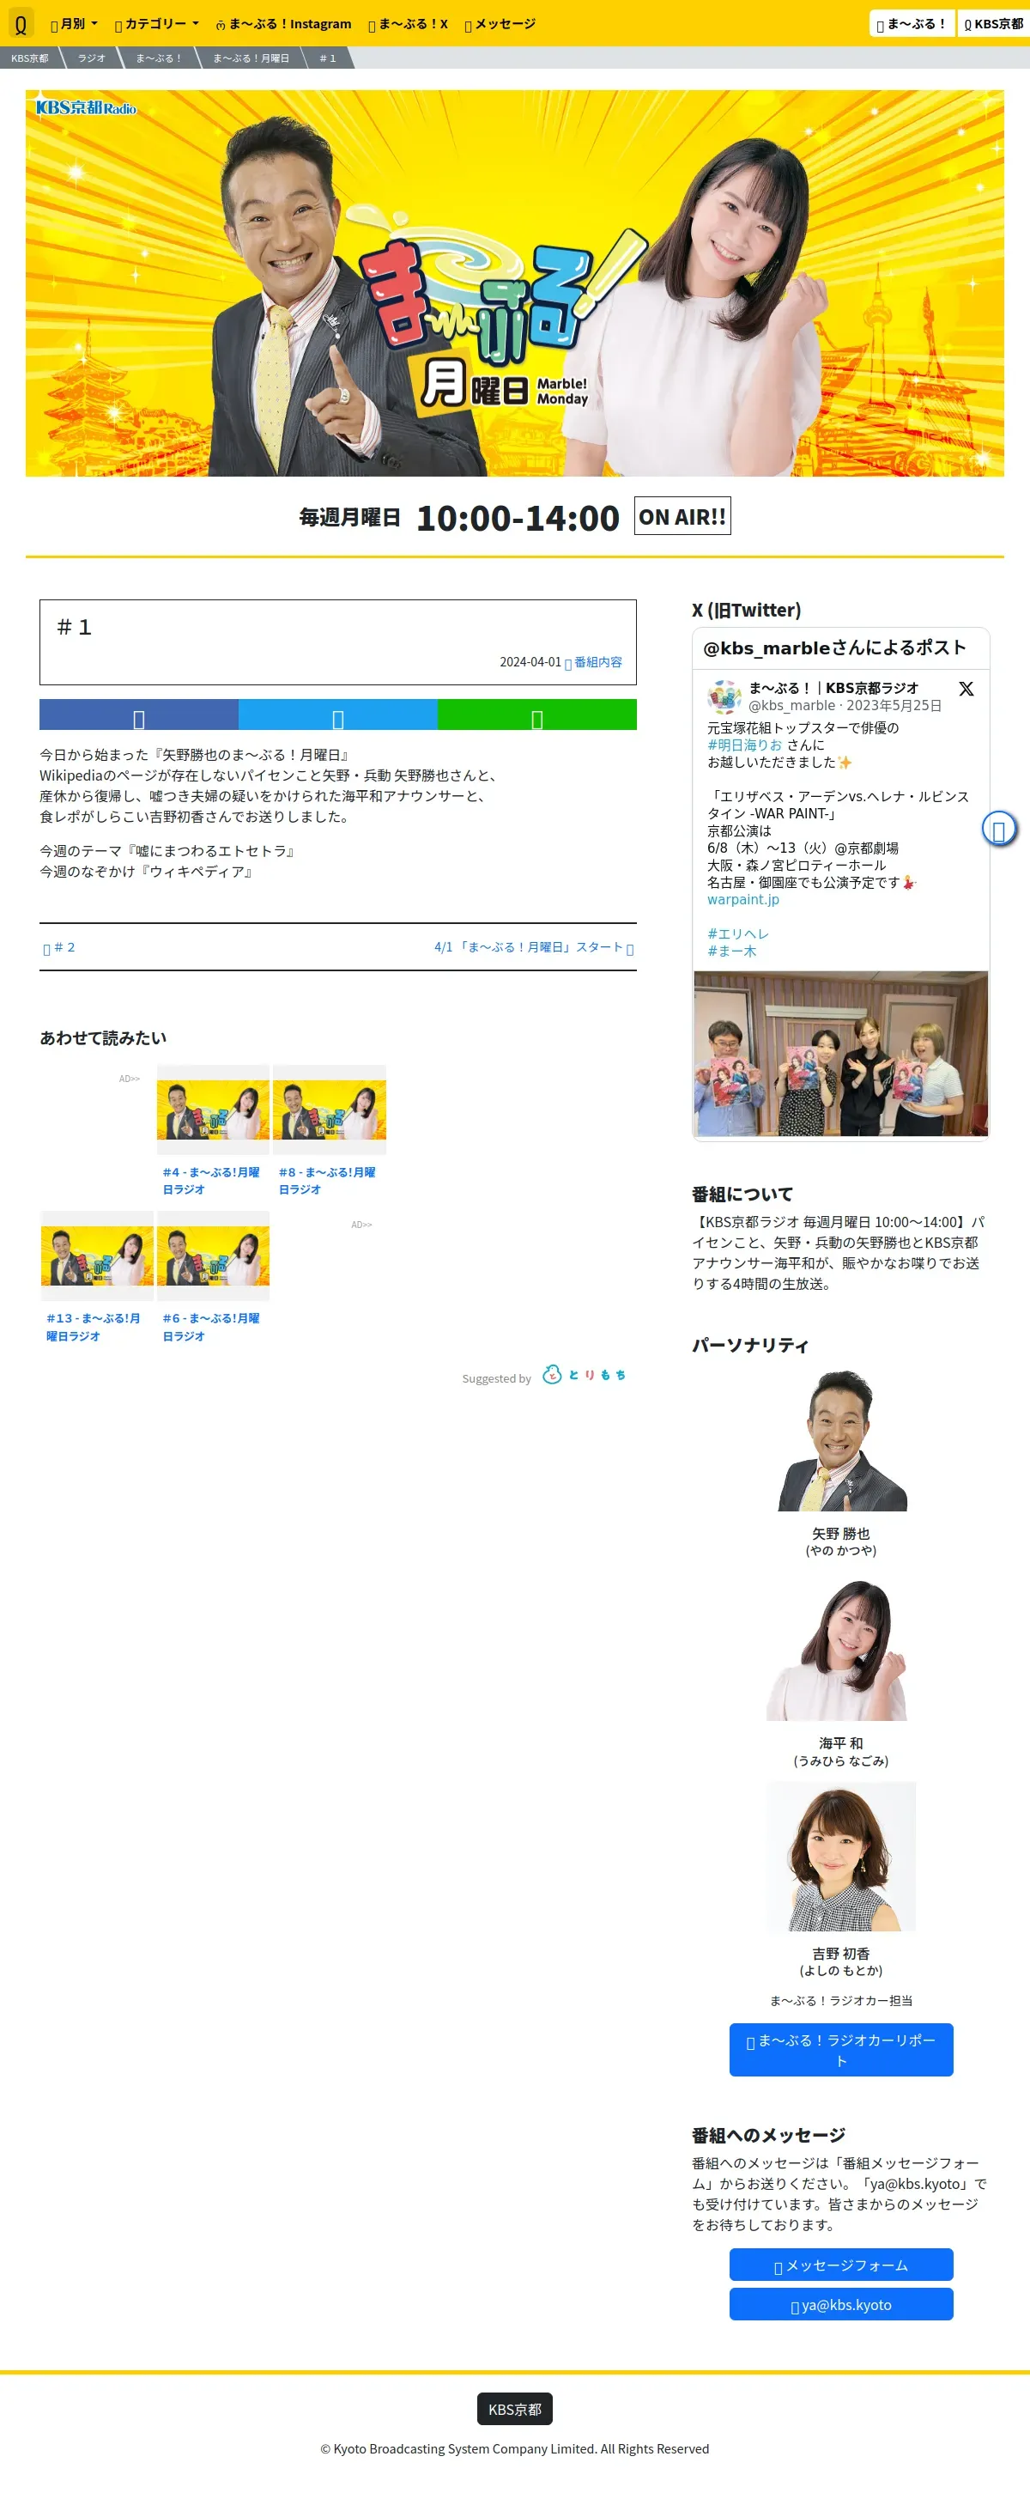Click the KBS京都 footer button
Viewport: 1030px width, 2493px height.
coord(514,2409)
